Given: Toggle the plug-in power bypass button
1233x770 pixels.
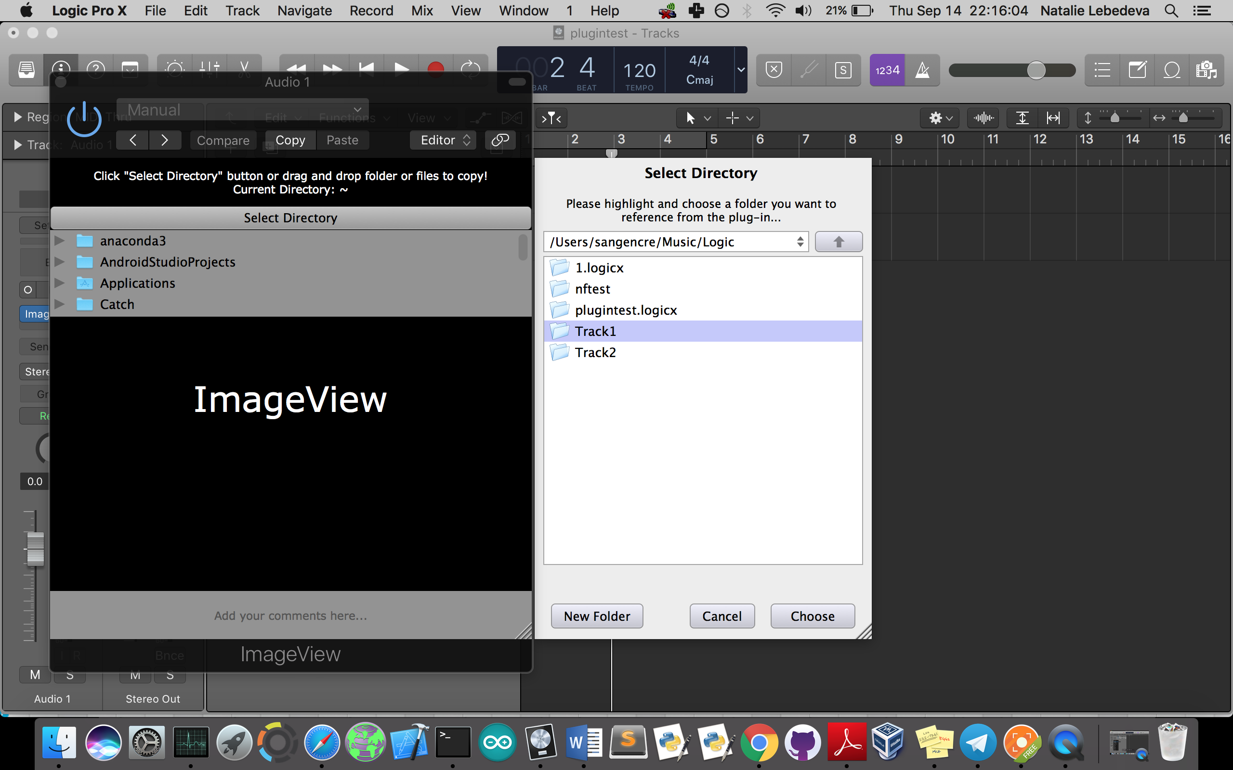Looking at the screenshot, I should tap(84, 120).
